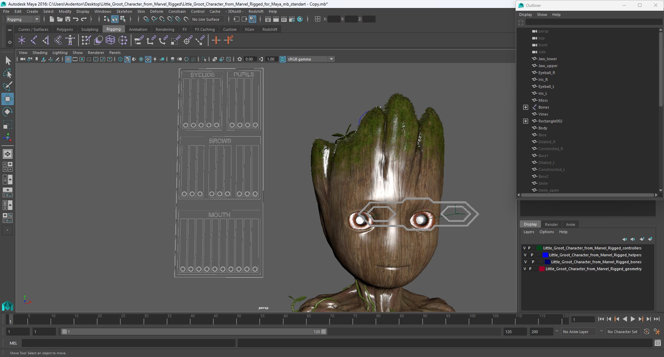664x357 pixels.
Task: Click the red geometry layer color swatch
Action: click(542, 269)
